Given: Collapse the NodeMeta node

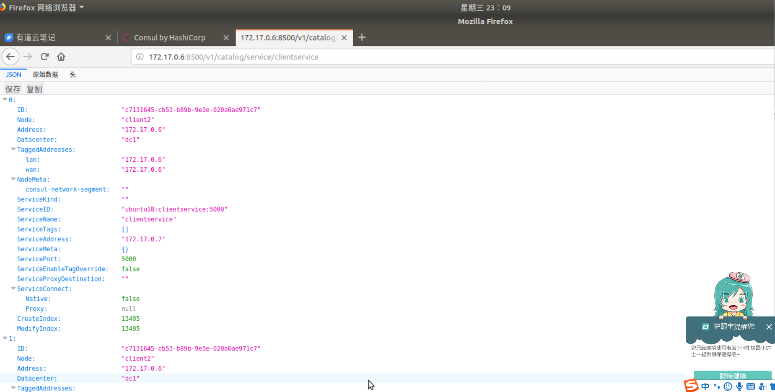Looking at the screenshot, I should tap(13, 179).
